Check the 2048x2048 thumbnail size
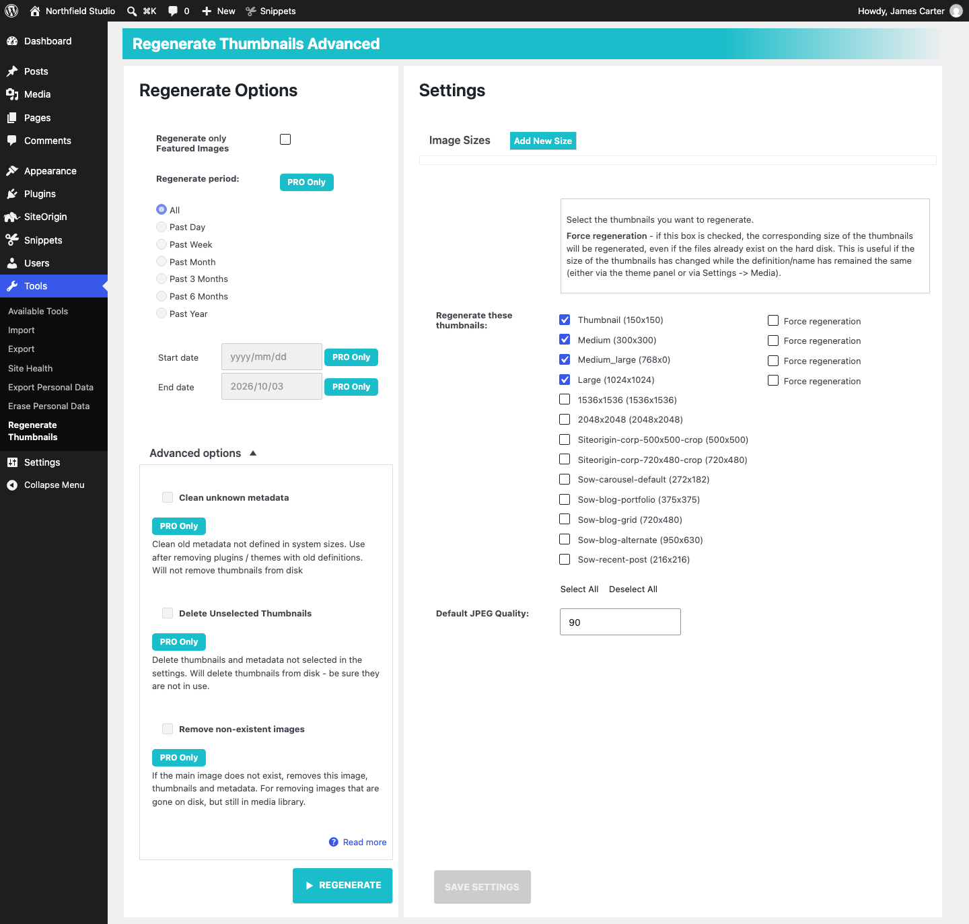 pos(565,419)
